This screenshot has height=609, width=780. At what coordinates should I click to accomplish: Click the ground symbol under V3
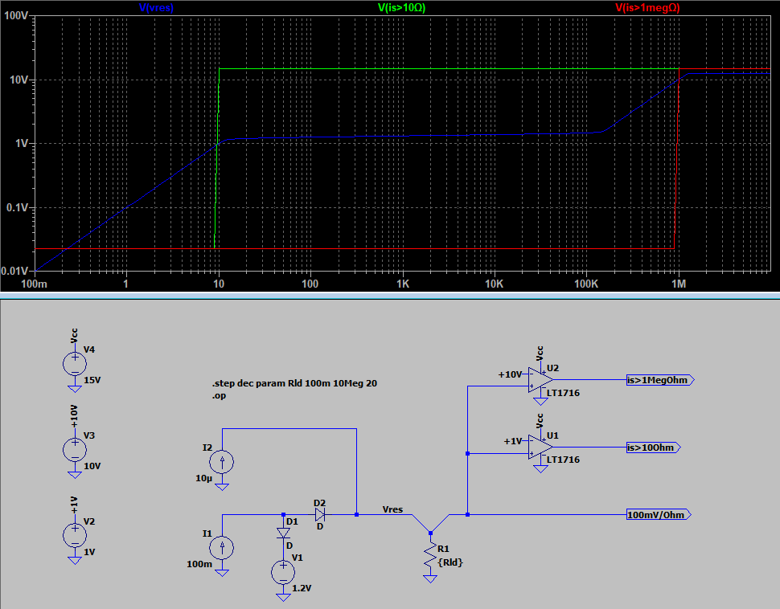pos(75,474)
